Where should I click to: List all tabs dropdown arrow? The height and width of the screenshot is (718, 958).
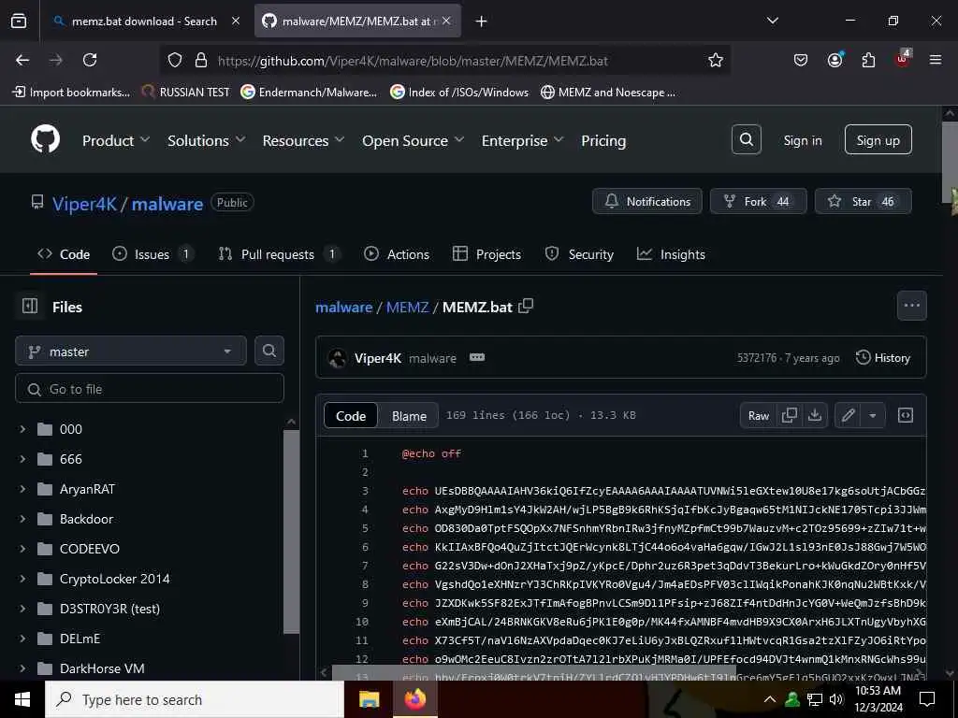click(x=772, y=21)
